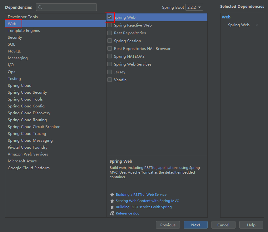
Task: Click home icon beside Building REST services link
Action: 112,207
